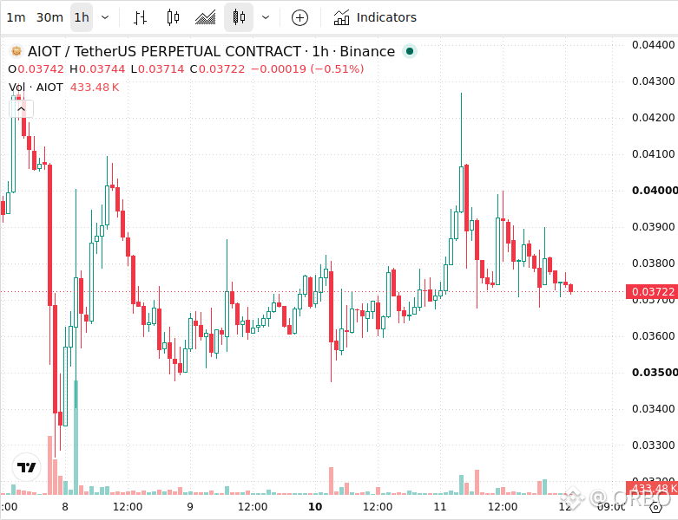Open the chart style dropdown arrow

tap(266, 17)
